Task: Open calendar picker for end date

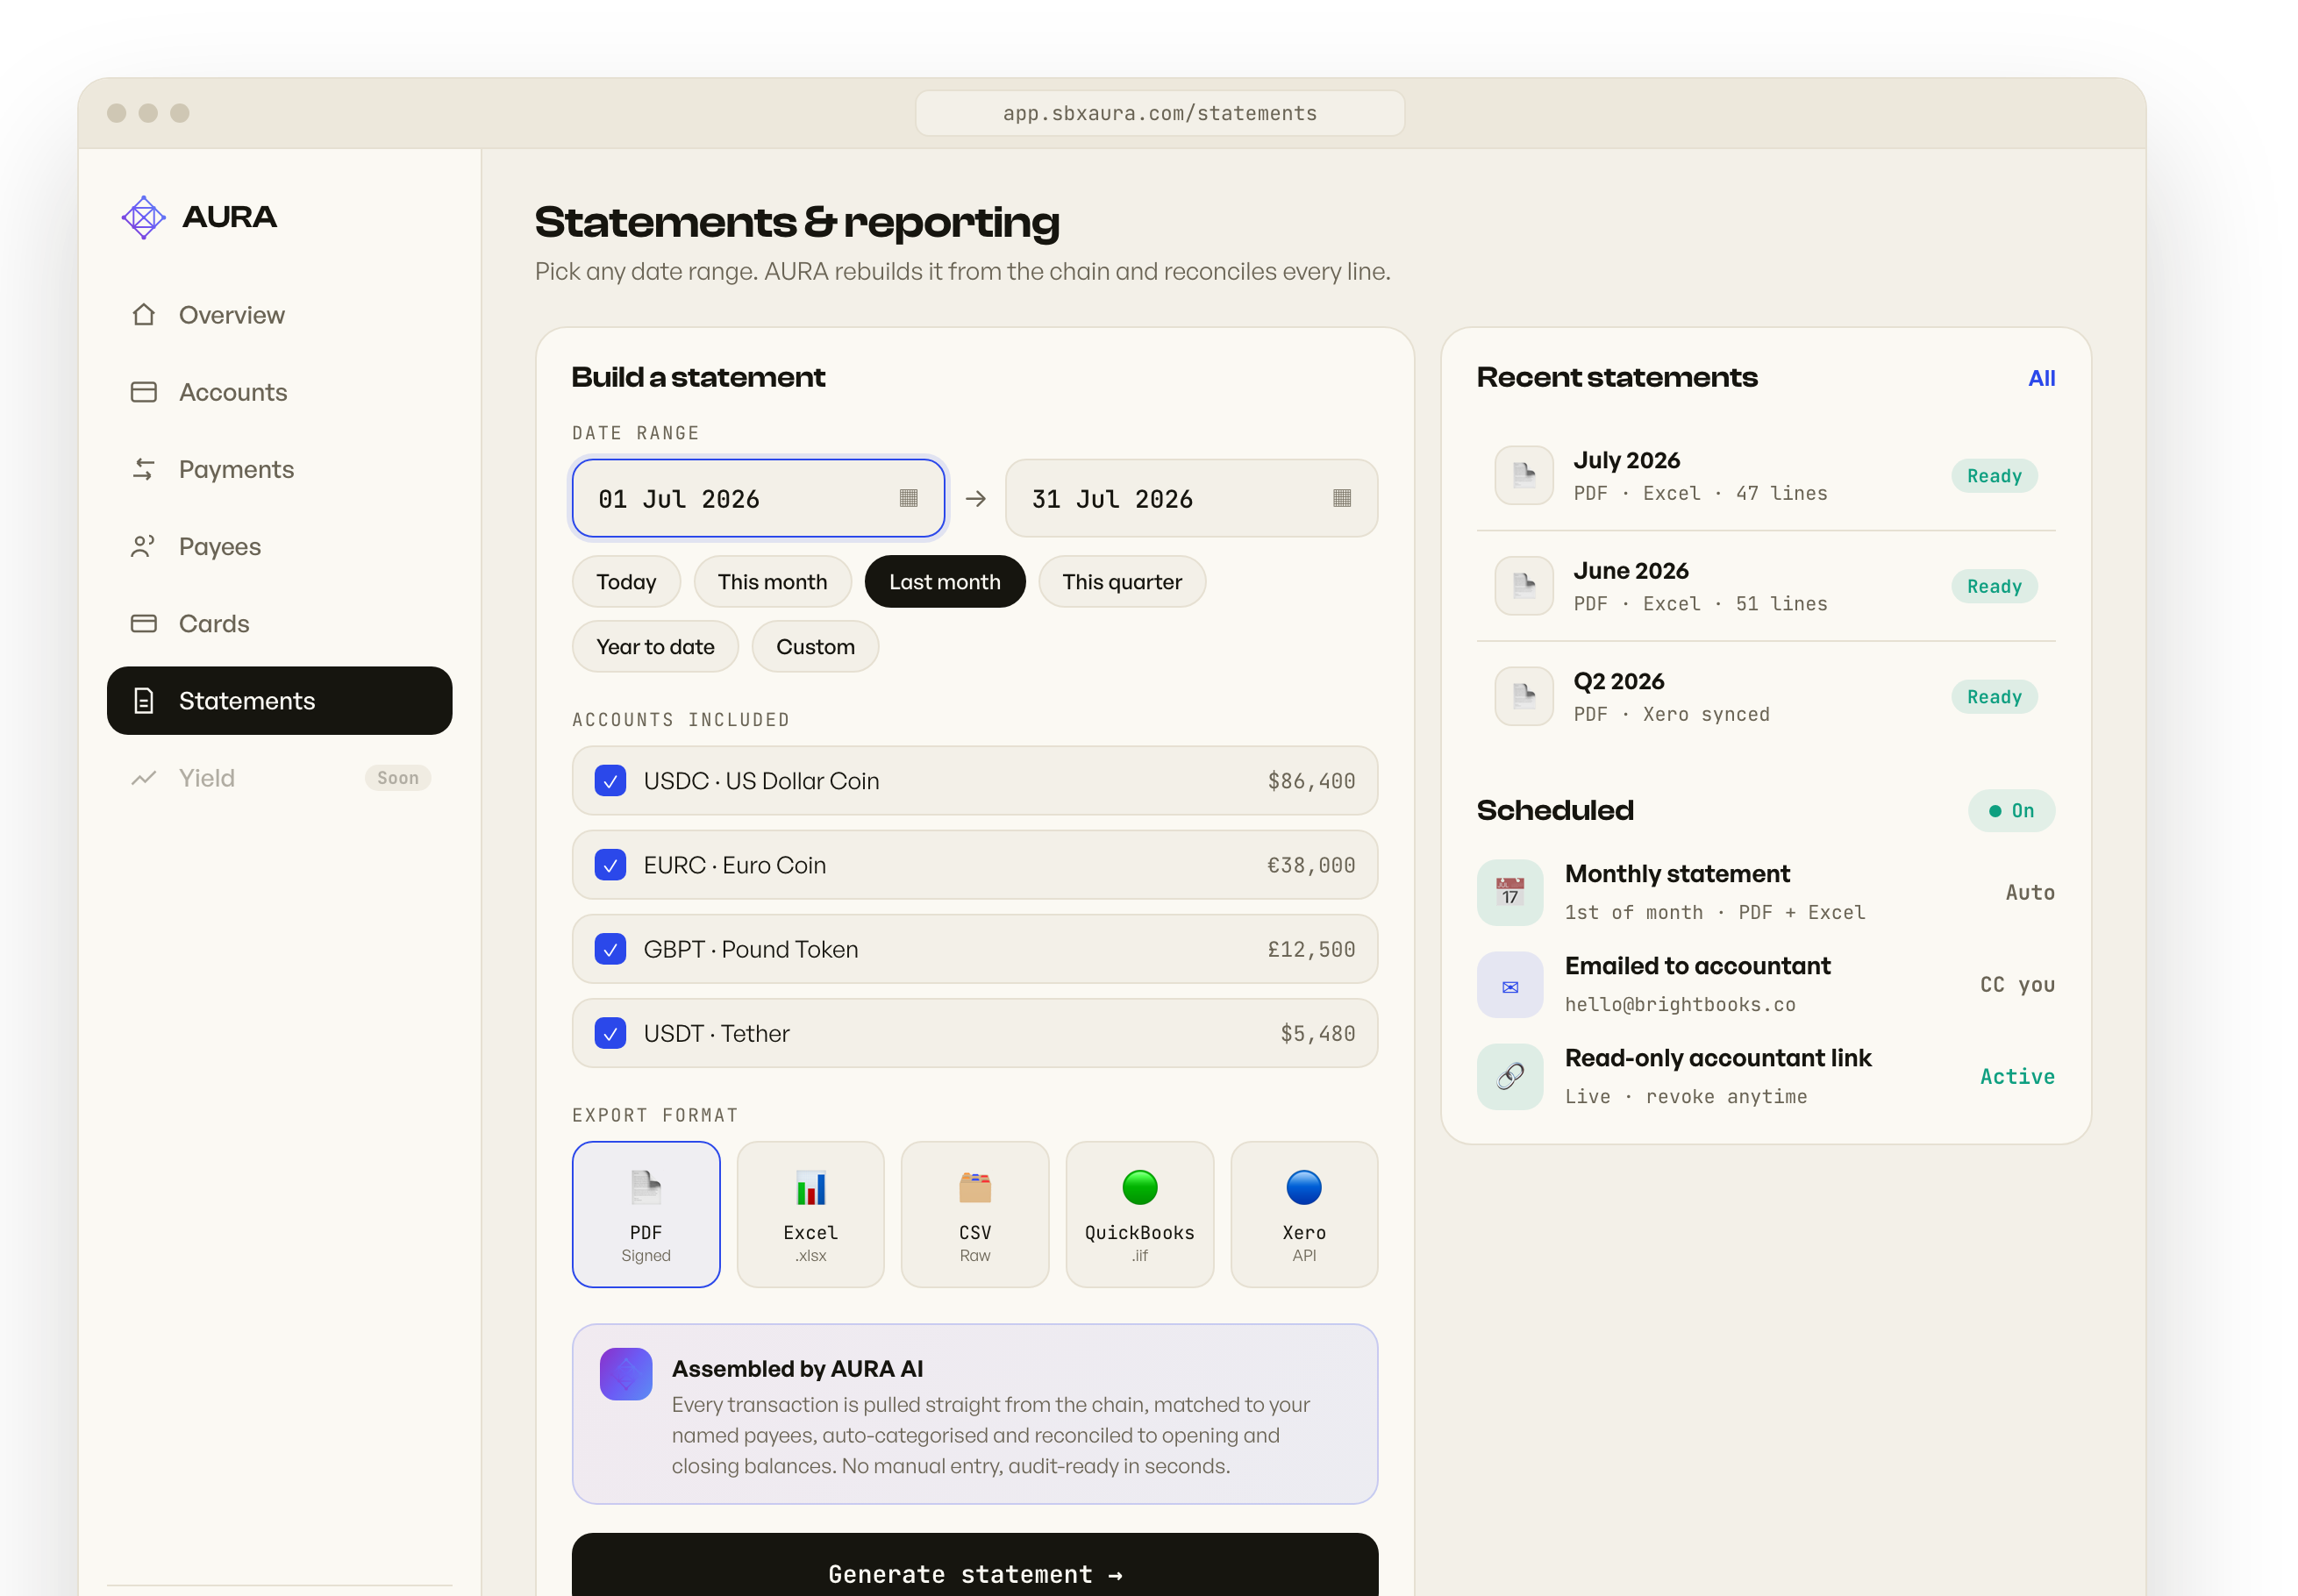Action: [1342, 498]
